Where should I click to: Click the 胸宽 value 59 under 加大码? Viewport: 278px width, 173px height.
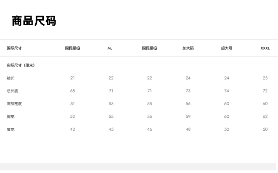188,117
